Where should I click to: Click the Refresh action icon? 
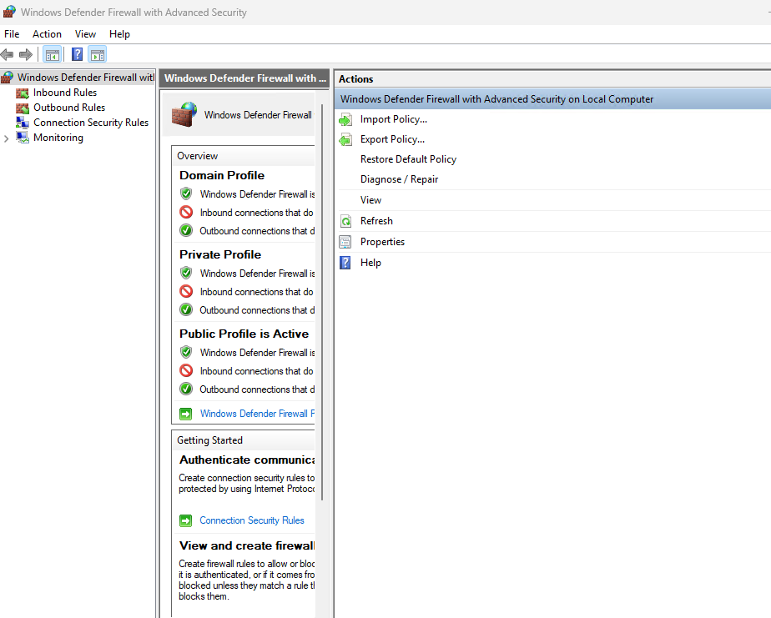pyautogui.click(x=345, y=221)
